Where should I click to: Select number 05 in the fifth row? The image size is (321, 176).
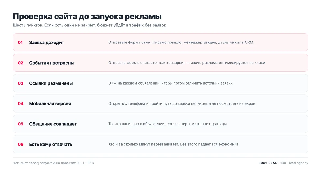[21, 124]
